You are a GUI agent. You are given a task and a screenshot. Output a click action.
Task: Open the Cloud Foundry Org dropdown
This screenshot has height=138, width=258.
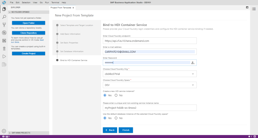tap(150, 74)
